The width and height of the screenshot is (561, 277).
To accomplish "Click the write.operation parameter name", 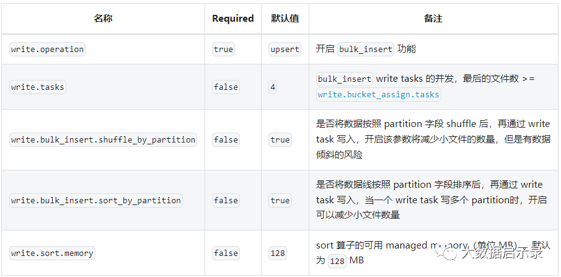I will (47, 50).
